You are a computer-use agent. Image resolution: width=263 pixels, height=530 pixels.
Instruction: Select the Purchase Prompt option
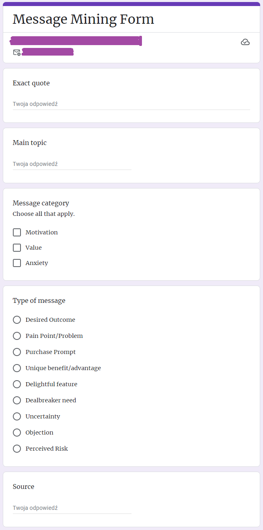click(x=17, y=352)
